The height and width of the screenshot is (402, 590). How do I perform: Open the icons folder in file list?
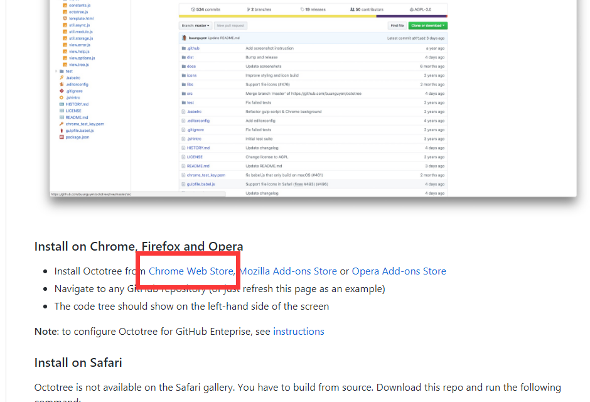[x=192, y=75]
